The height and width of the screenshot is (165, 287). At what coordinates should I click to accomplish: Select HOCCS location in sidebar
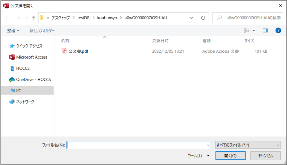(23, 68)
